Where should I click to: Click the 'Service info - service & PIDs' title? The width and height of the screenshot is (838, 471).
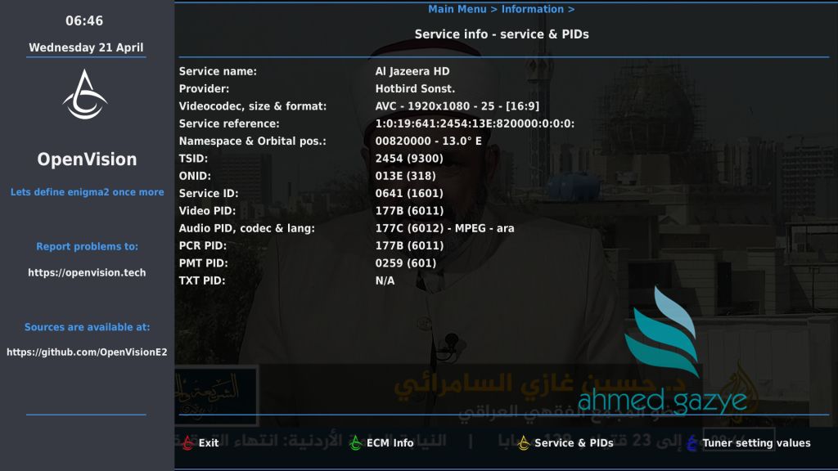pyautogui.click(x=502, y=34)
